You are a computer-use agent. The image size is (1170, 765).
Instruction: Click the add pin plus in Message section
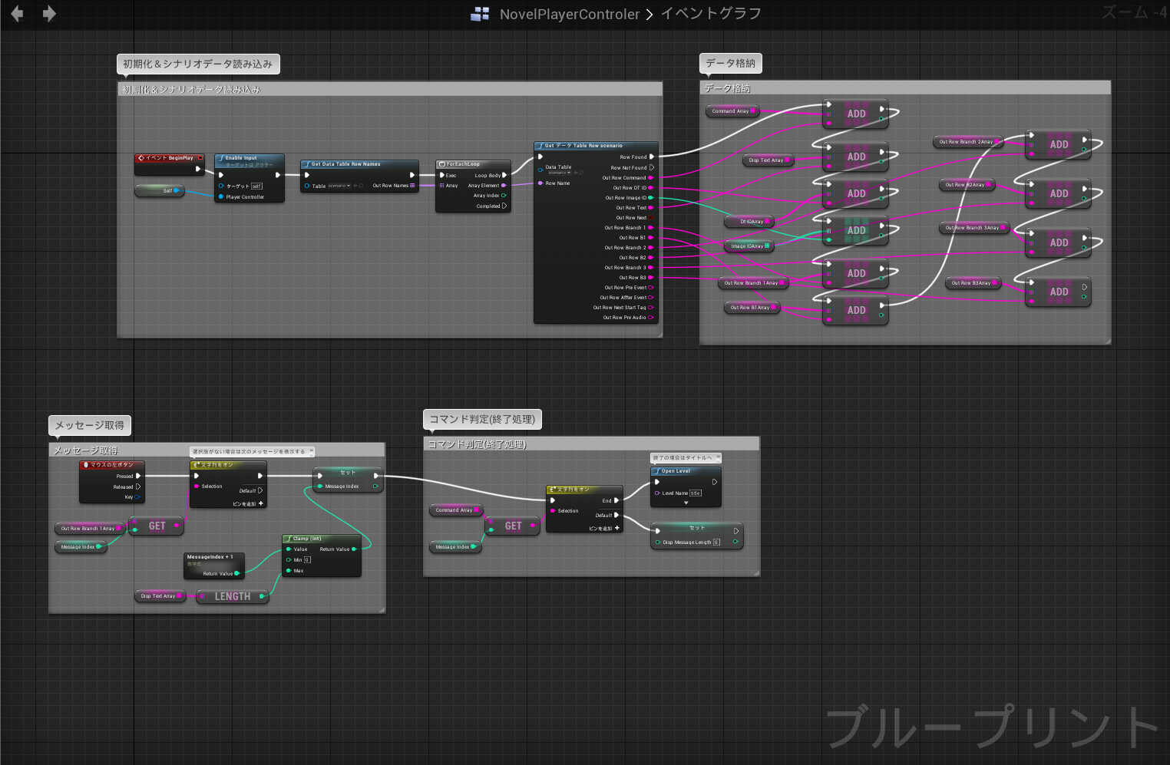click(261, 503)
